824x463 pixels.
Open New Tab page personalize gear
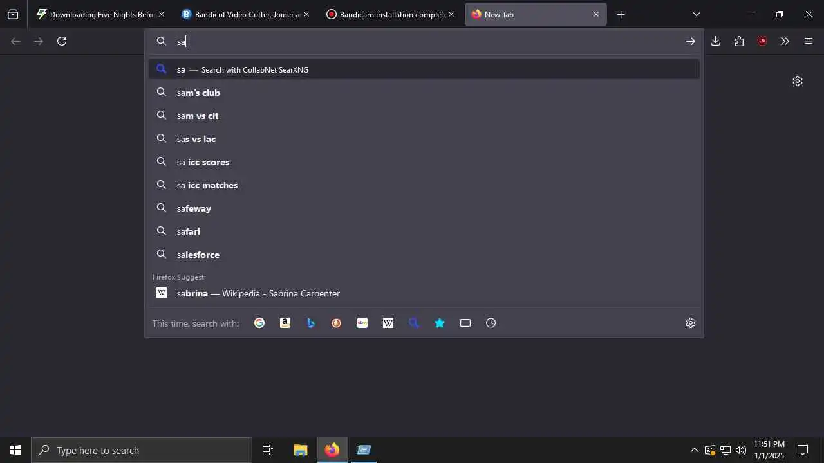pyautogui.click(x=798, y=81)
